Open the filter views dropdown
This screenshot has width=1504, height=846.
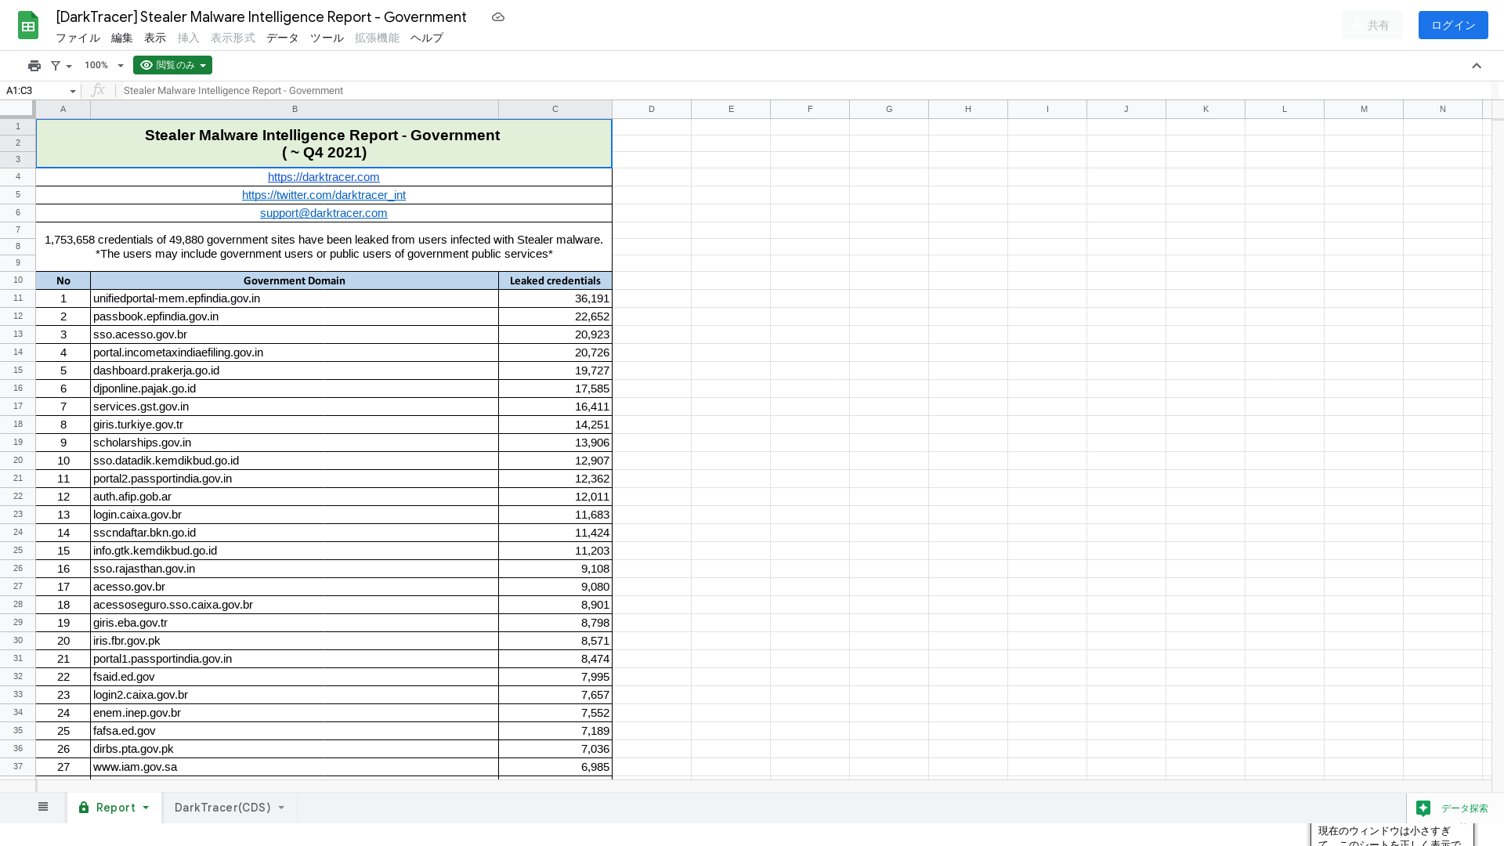[61, 66]
